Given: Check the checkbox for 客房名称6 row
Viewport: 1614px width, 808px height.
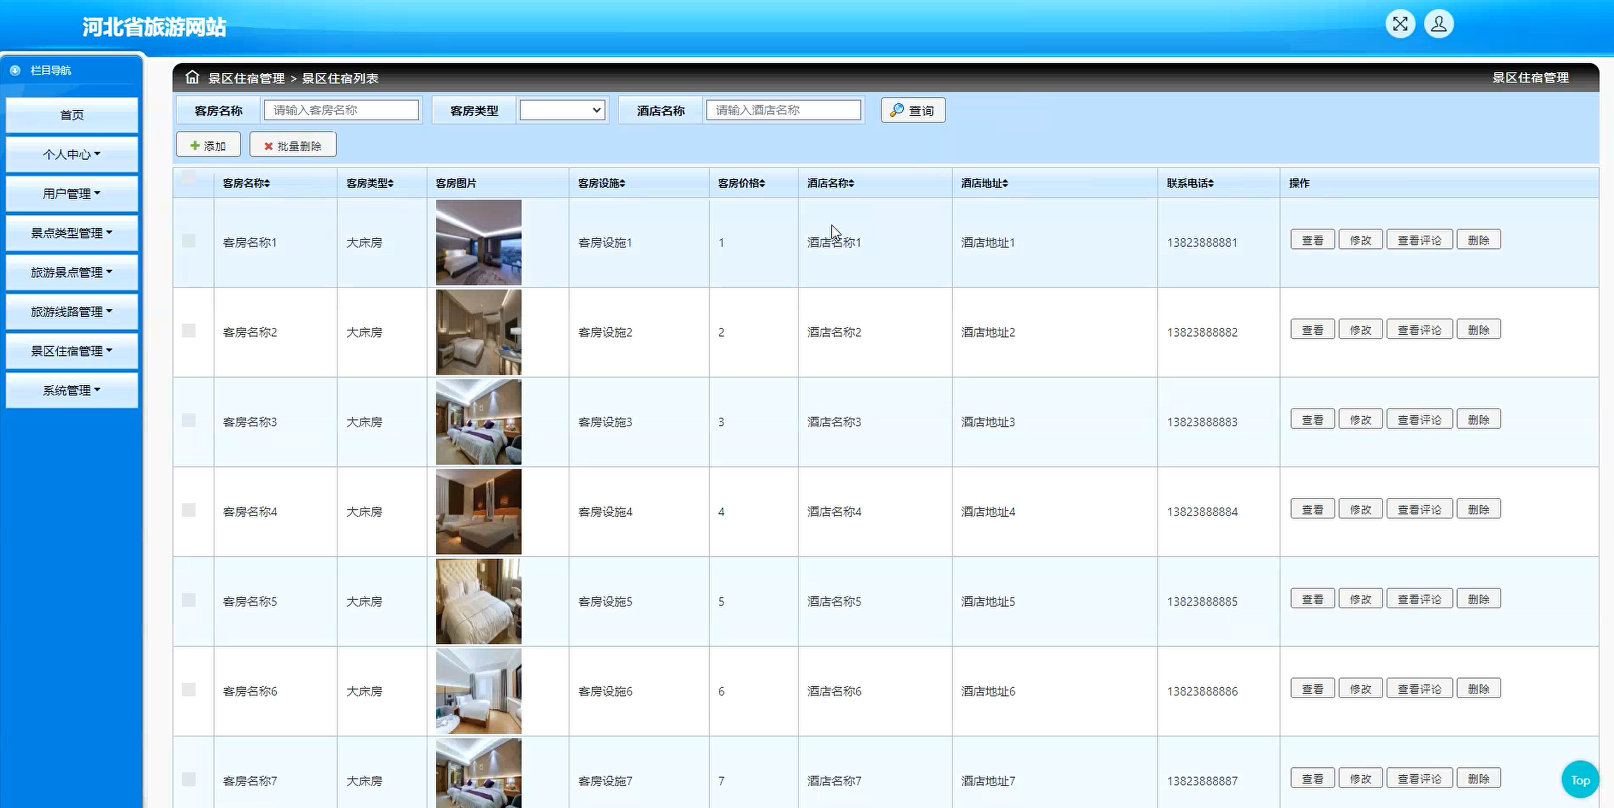Looking at the screenshot, I should [x=188, y=689].
